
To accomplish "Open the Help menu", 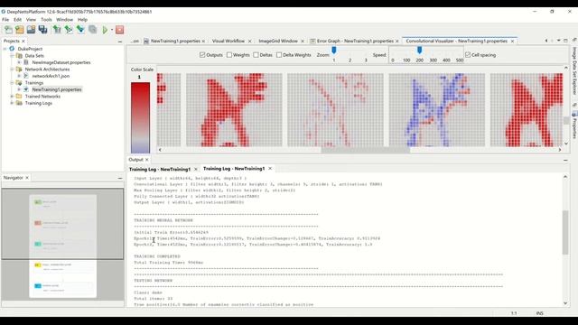I will [x=82, y=20].
